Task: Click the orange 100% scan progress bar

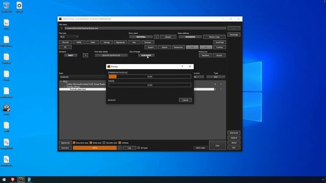Action: point(95,148)
